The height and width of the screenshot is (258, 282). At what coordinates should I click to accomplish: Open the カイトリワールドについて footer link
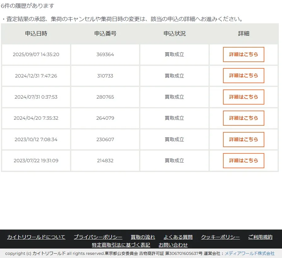pyautogui.click(x=36, y=237)
